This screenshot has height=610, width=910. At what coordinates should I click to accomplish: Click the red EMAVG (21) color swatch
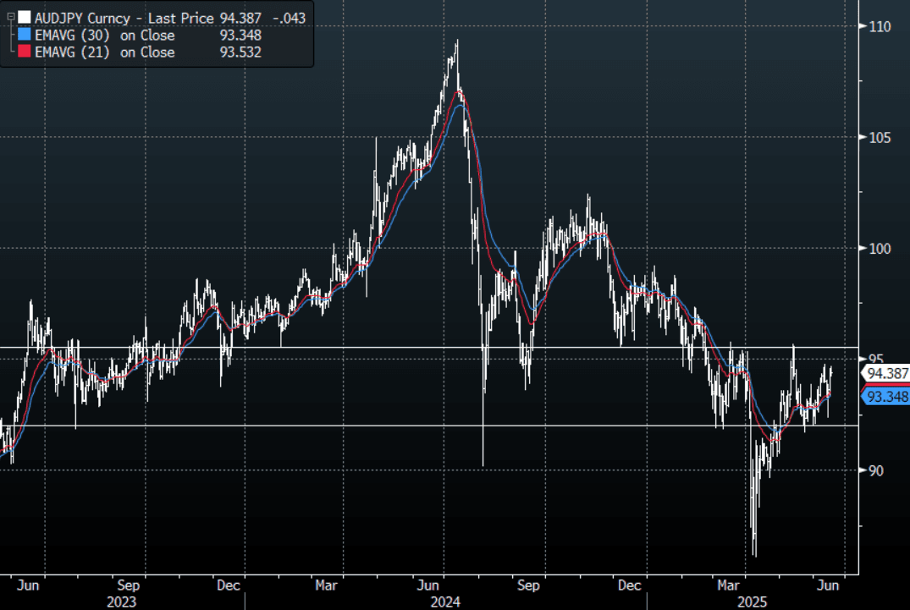pos(25,52)
